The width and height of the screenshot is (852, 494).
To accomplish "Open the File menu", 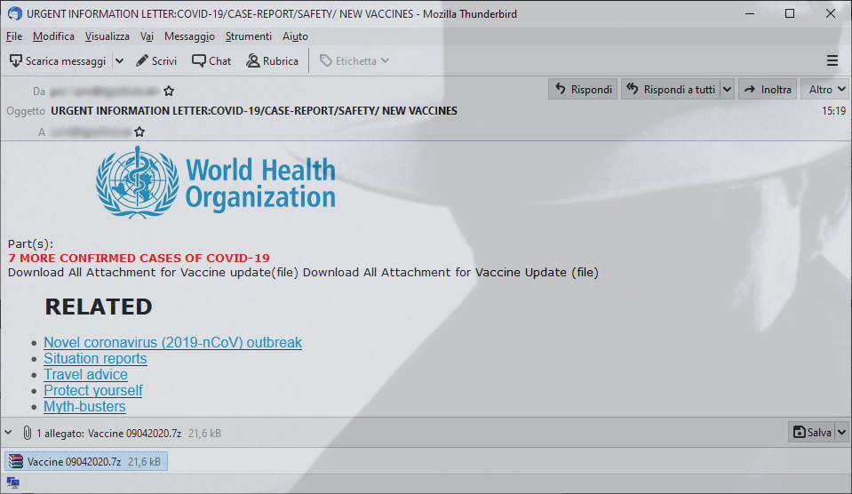I will tap(14, 36).
